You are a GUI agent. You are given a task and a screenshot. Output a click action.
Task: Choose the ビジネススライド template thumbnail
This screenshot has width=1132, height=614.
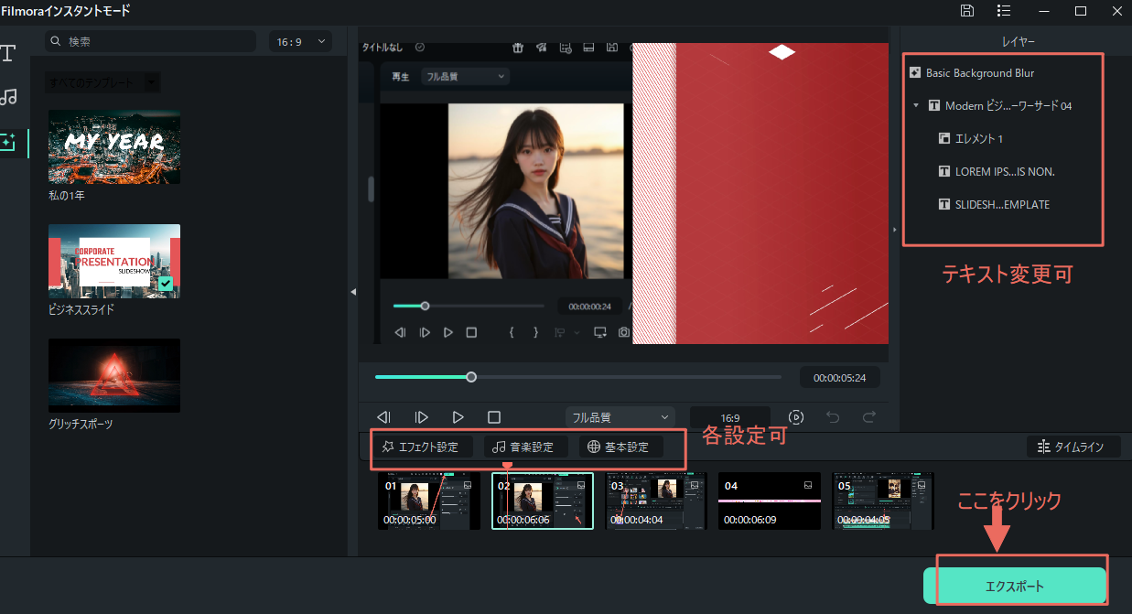(114, 261)
